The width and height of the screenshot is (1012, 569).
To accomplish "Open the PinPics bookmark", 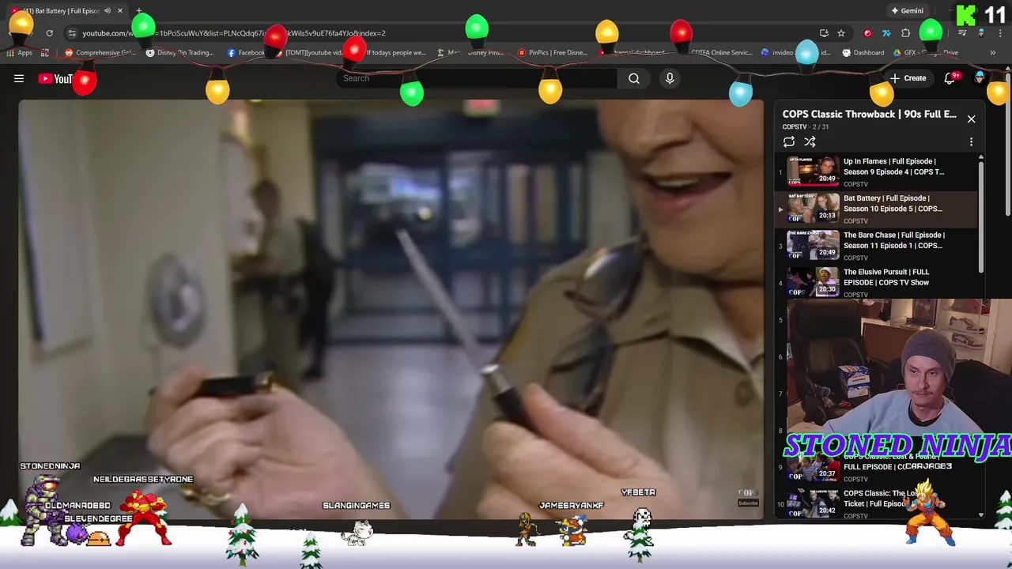I will pos(552,53).
